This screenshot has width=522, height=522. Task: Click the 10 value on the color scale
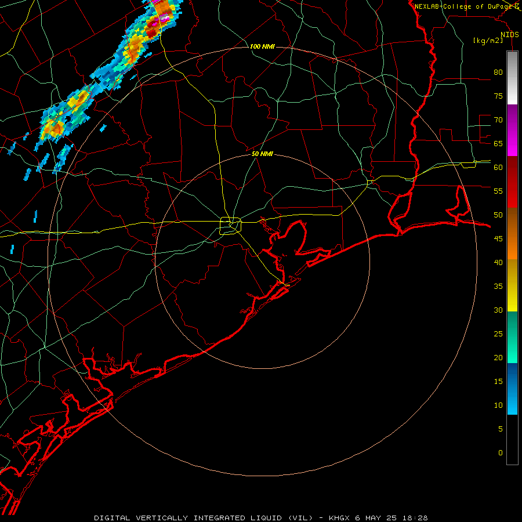click(498, 405)
